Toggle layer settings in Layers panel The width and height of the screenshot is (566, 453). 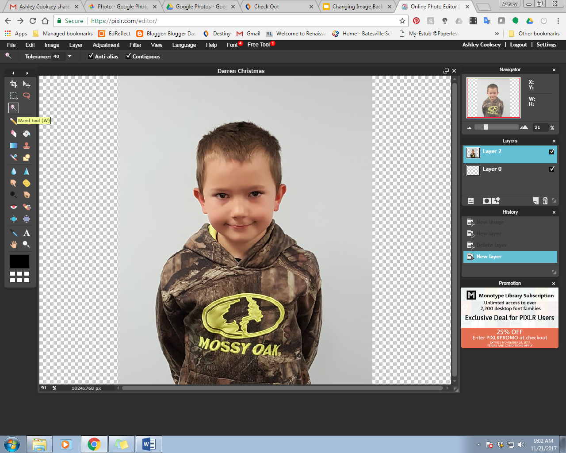[x=471, y=201]
